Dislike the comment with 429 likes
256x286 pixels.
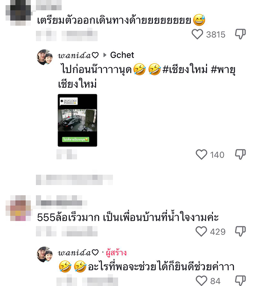[x=240, y=231]
